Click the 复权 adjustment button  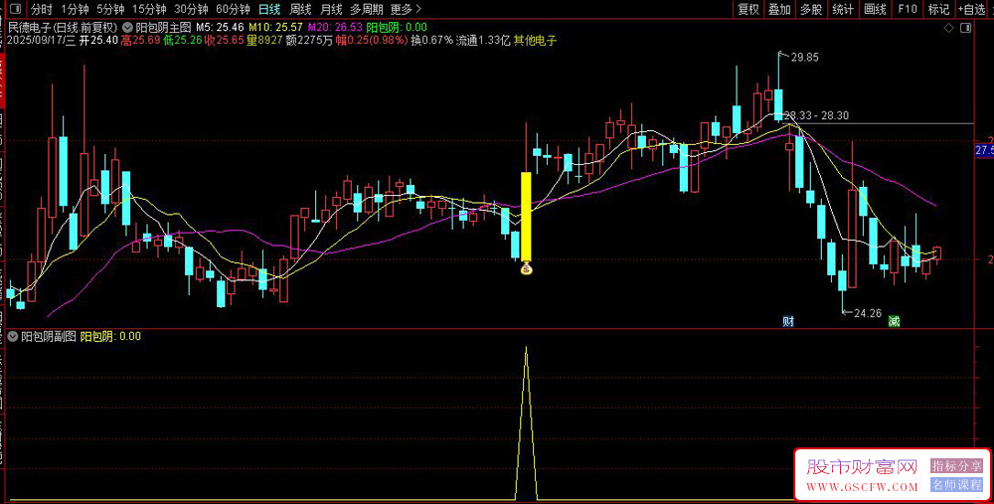(x=748, y=9)
